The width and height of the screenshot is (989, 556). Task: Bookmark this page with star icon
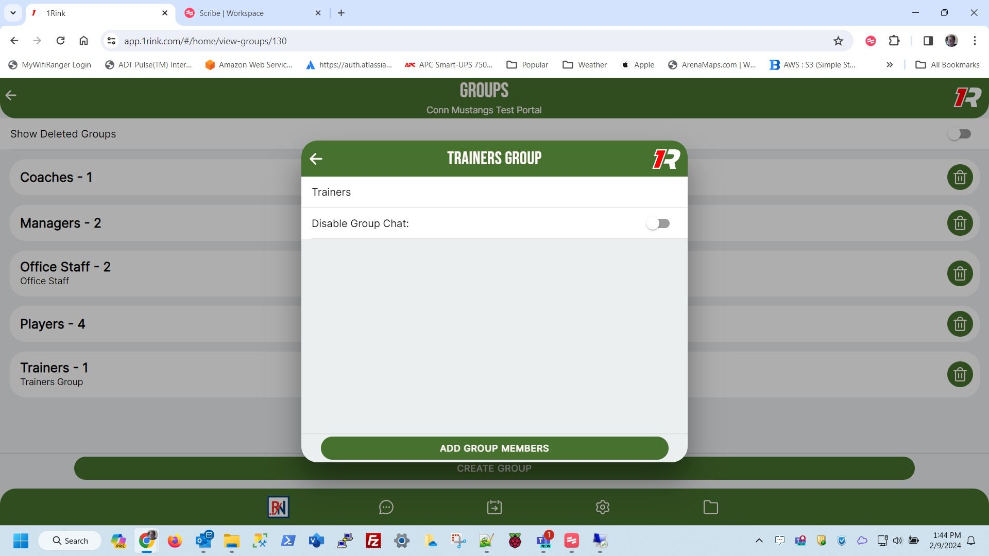(838, 41)
